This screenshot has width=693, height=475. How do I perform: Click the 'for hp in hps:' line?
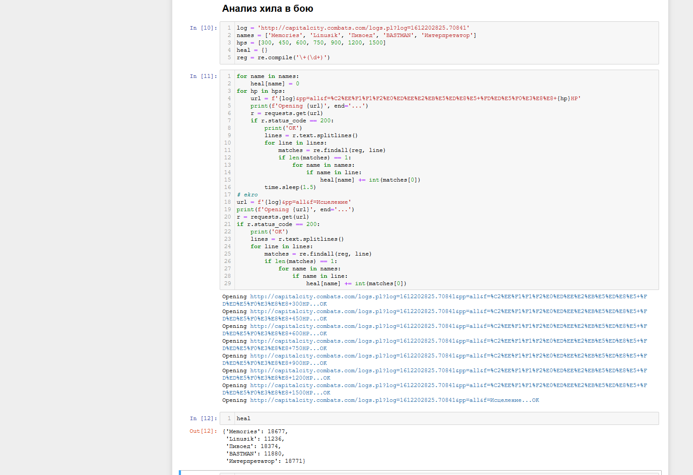coord(261,91)
